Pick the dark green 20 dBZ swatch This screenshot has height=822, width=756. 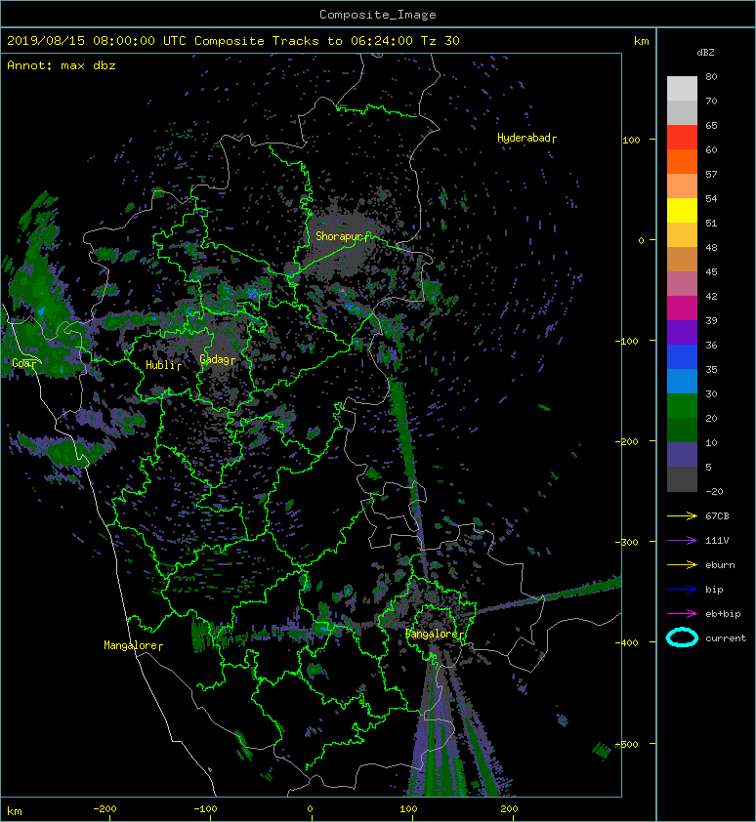click(682, 430)
